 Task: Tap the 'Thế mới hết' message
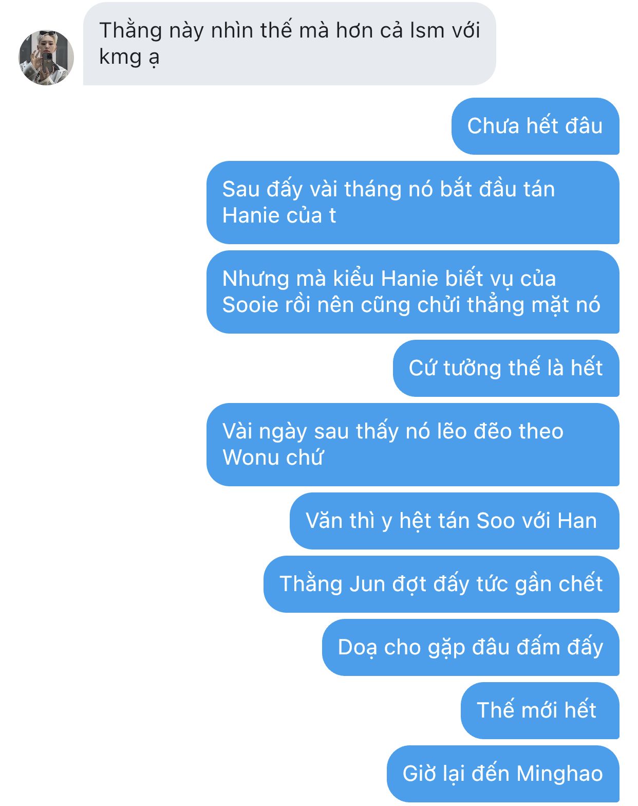540,710
